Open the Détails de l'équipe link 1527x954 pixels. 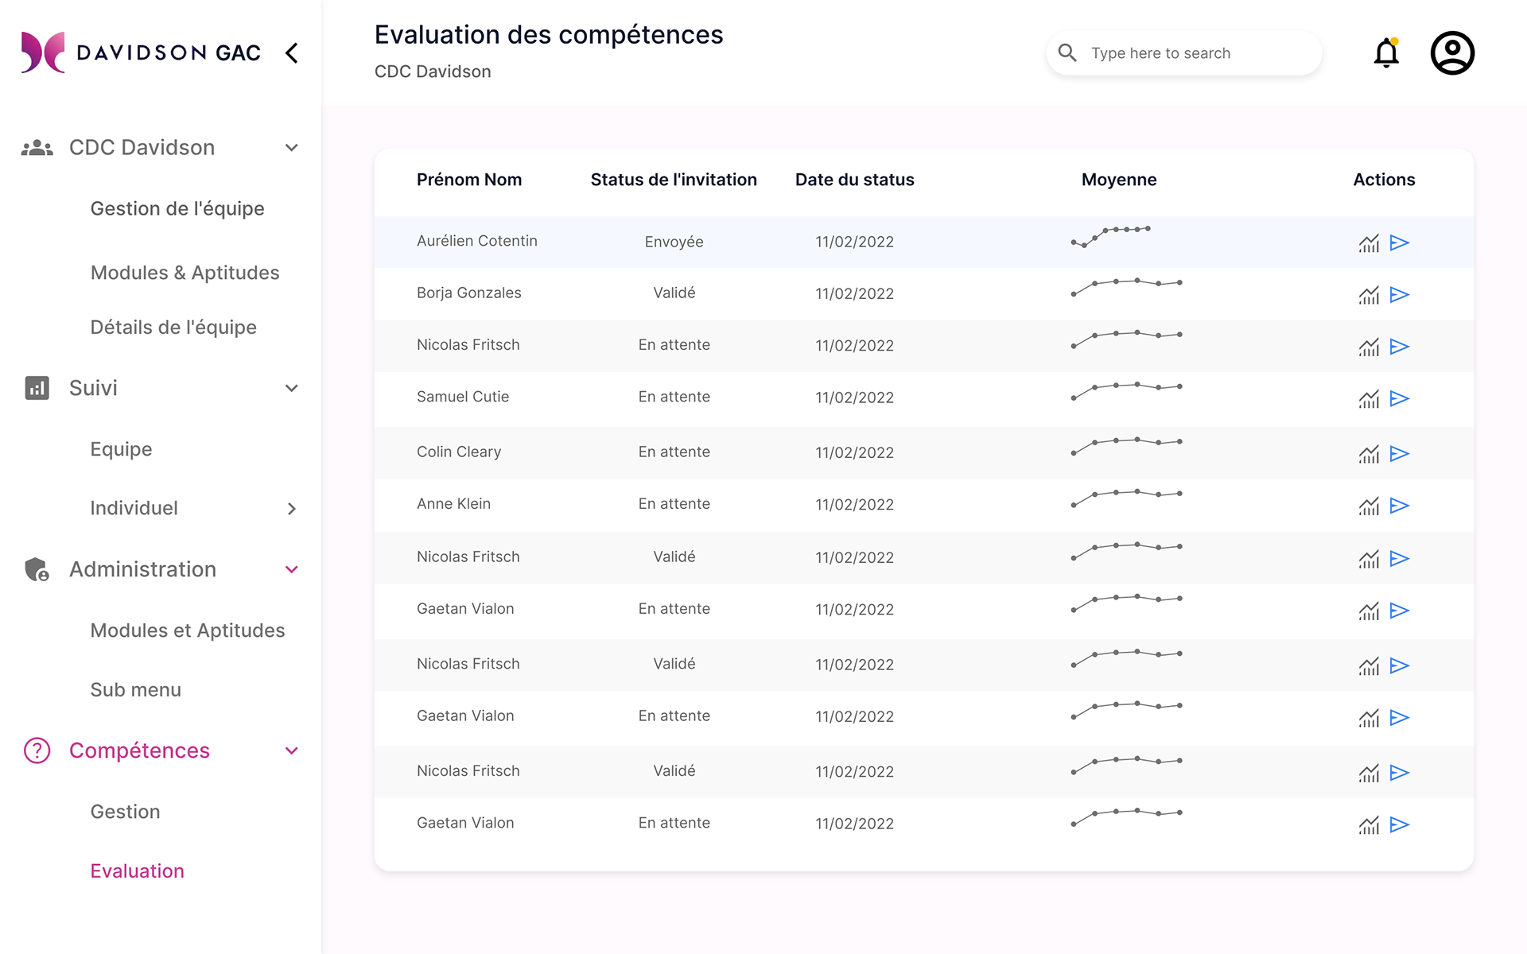pyautogui.click(x=173, y=328)
